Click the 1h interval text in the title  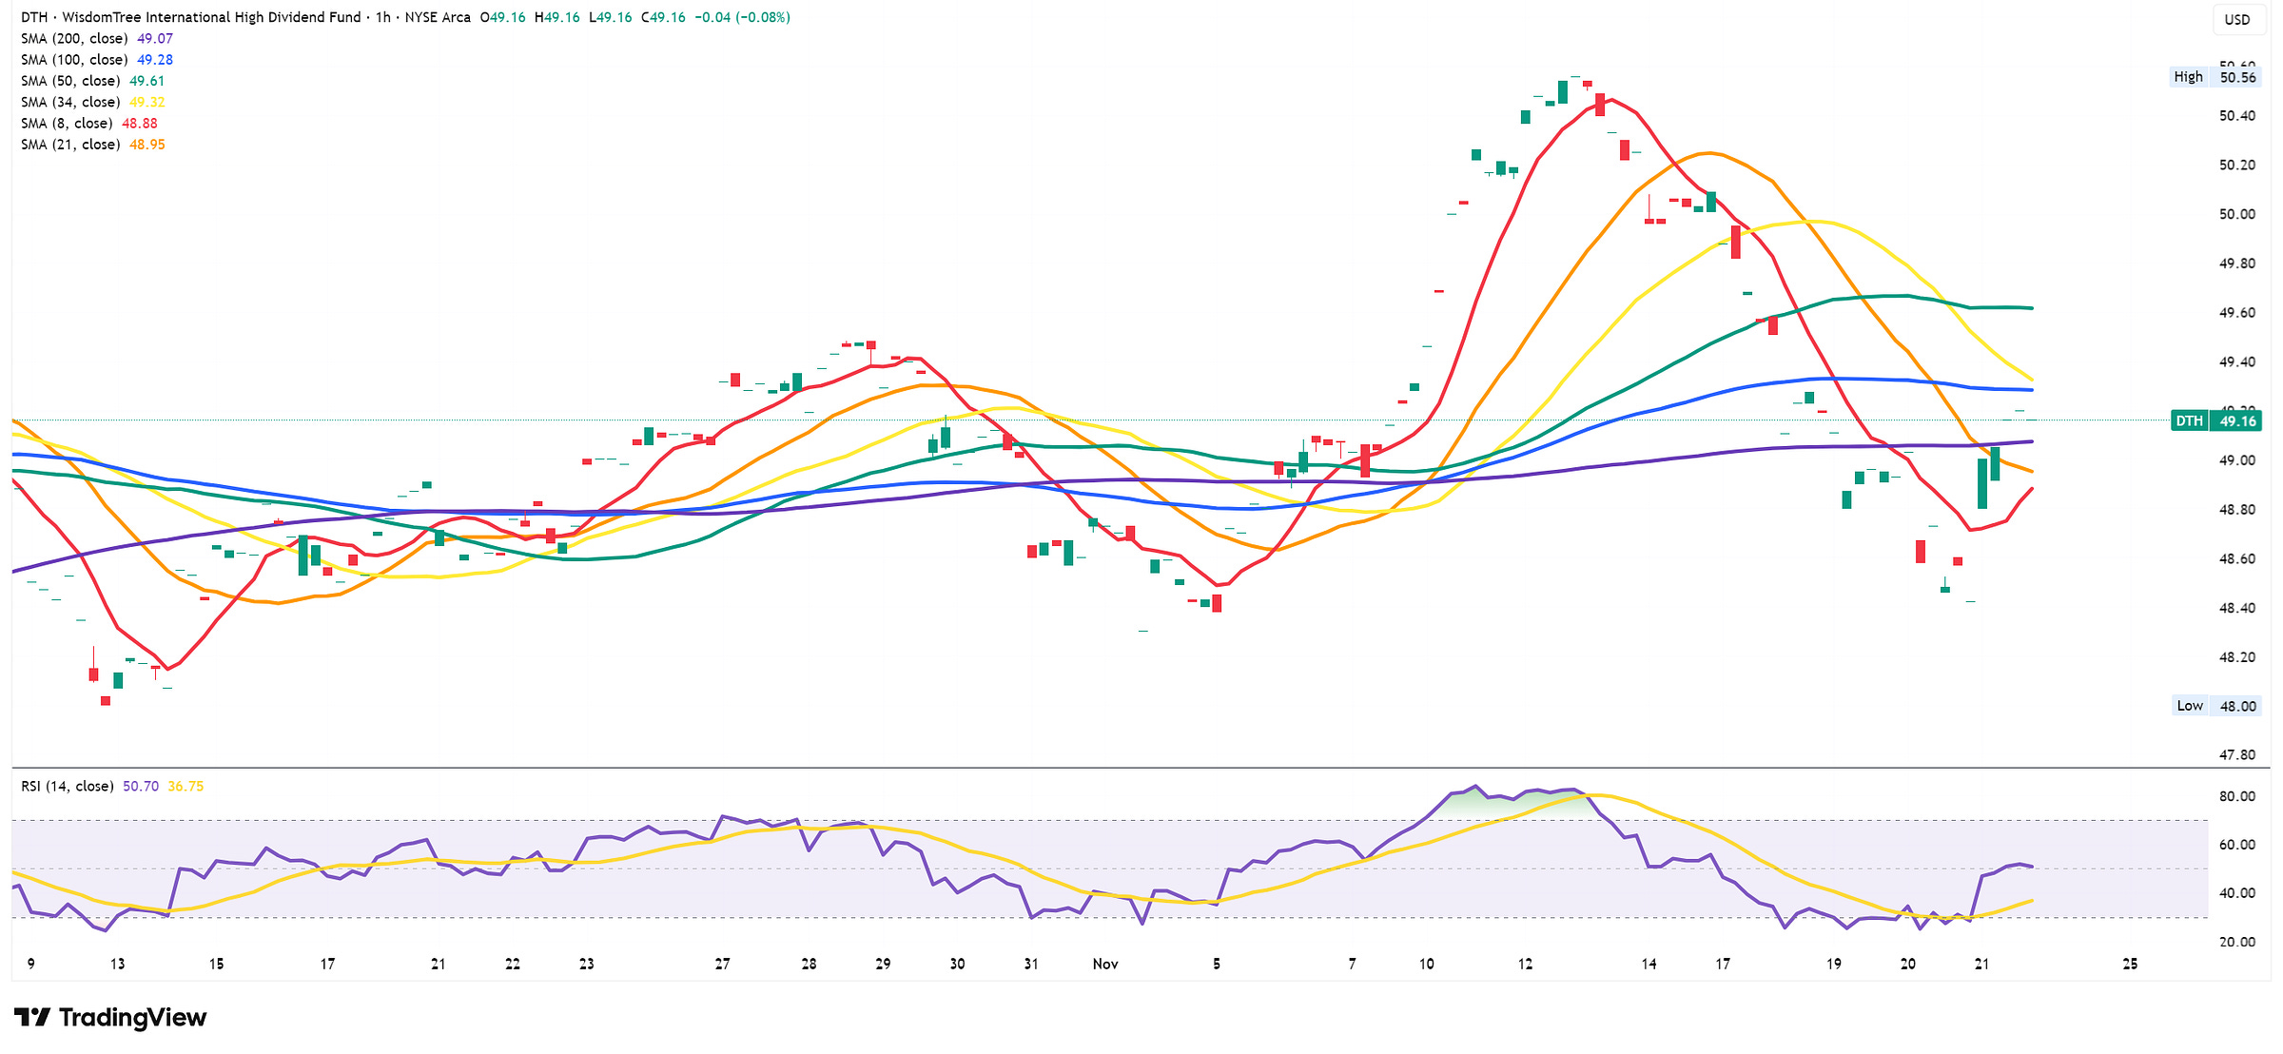(382, 17)
